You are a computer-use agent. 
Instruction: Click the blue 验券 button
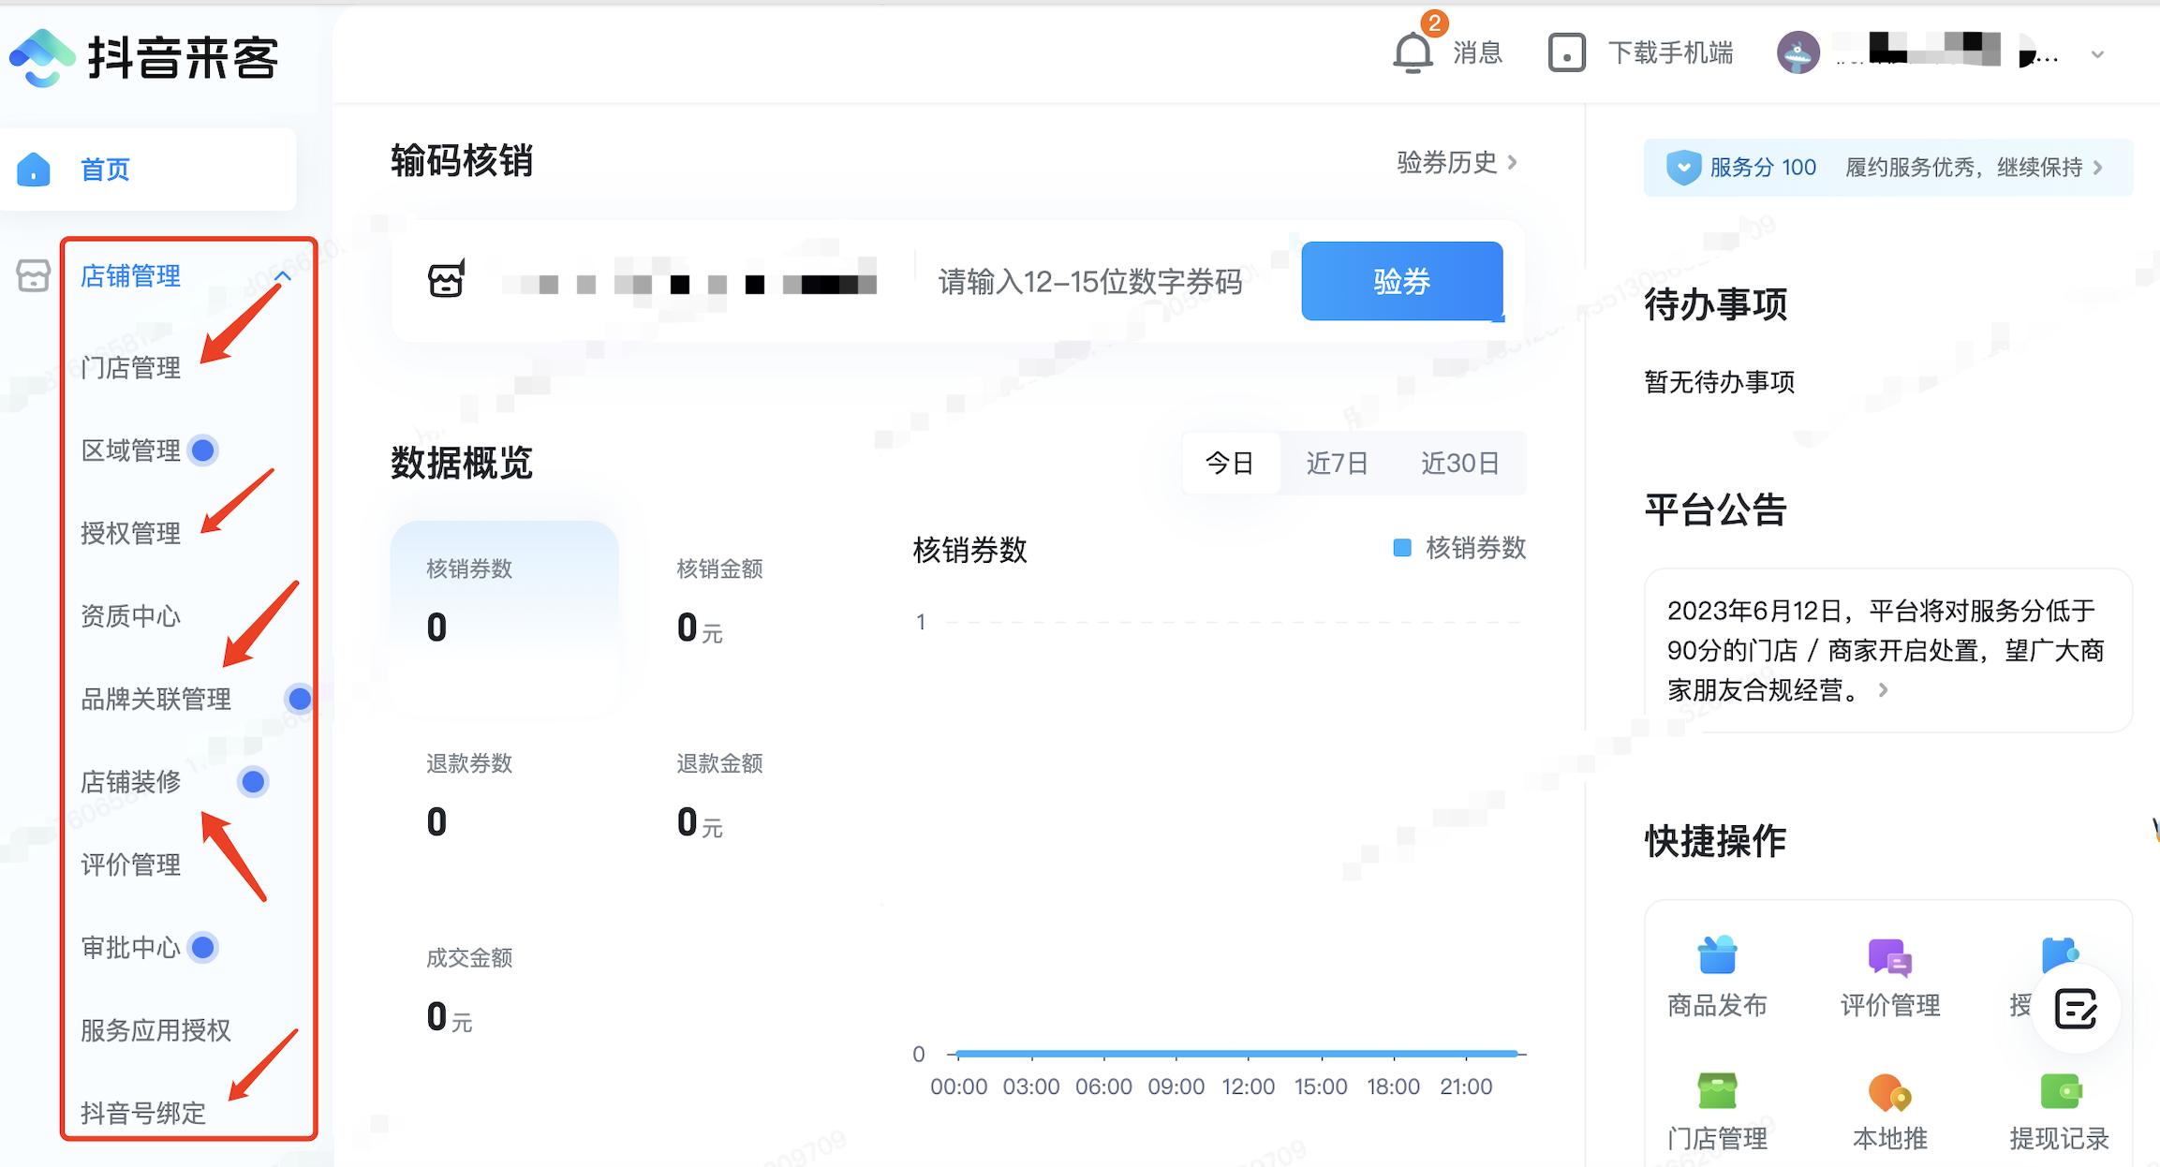click(x=1401, y=282)
